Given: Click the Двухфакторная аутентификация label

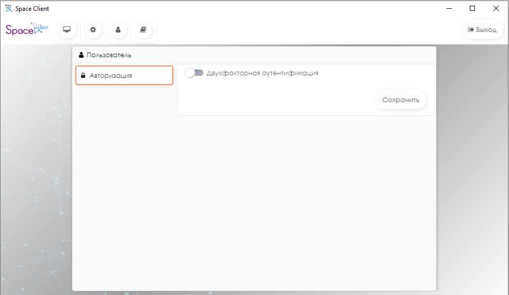Looking at the screenshot, I should [x=262, y=73].
